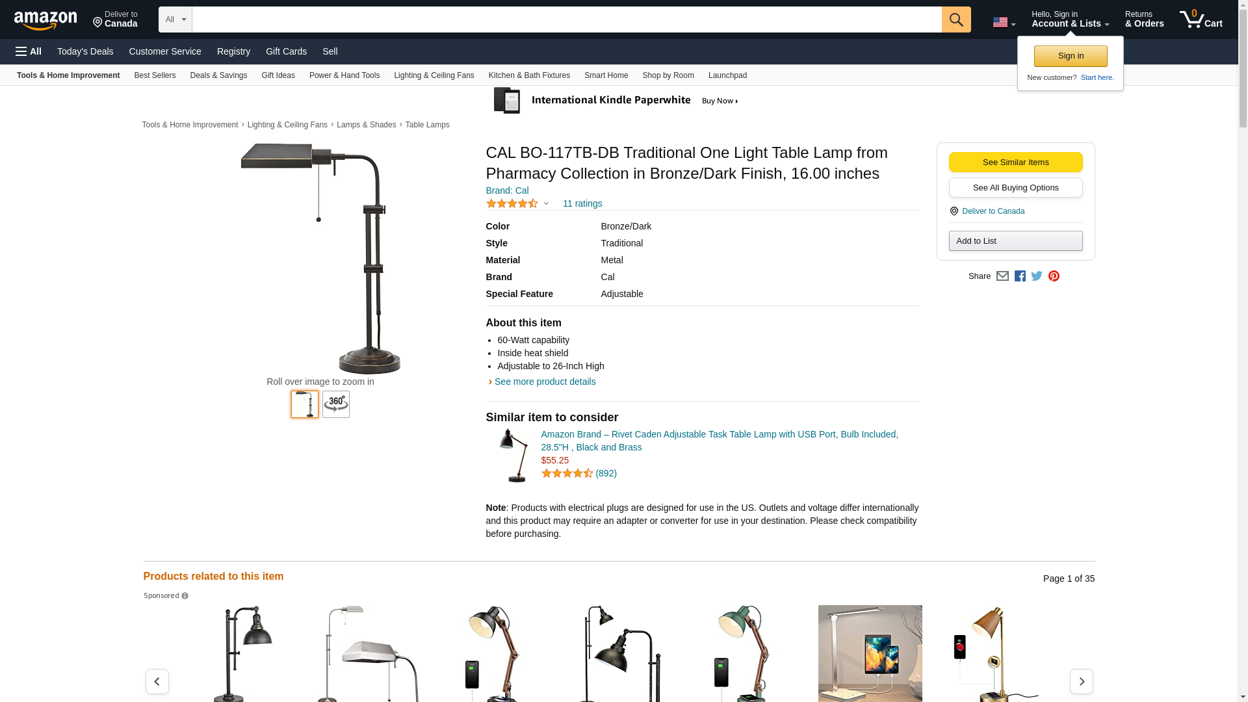Click the yellow Sign in button
The image size is (1248, 702).
(x=1071, y=56)
